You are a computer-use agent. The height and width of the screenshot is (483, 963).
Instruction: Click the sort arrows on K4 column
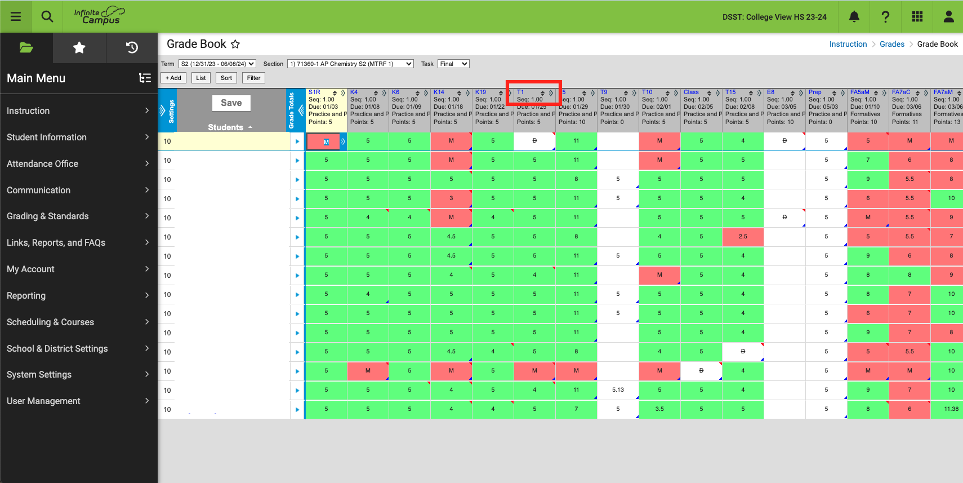pos(376,93)
